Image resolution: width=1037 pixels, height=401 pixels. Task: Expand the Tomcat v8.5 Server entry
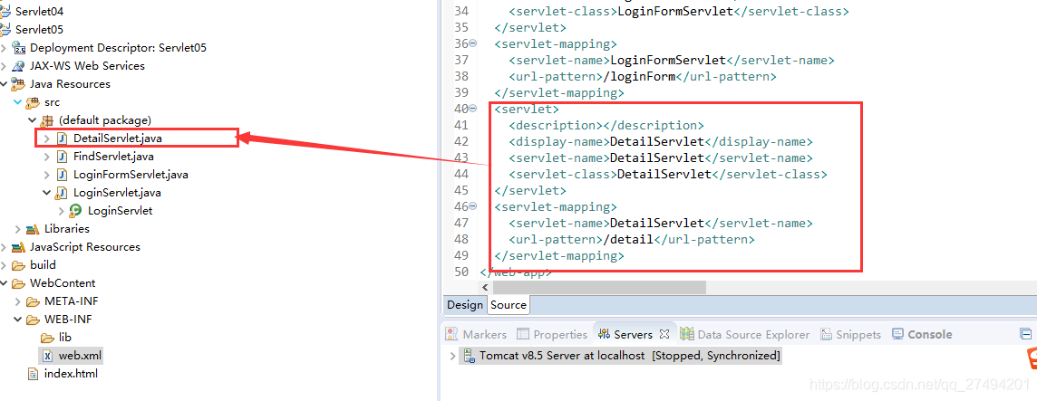pos(452,356)
